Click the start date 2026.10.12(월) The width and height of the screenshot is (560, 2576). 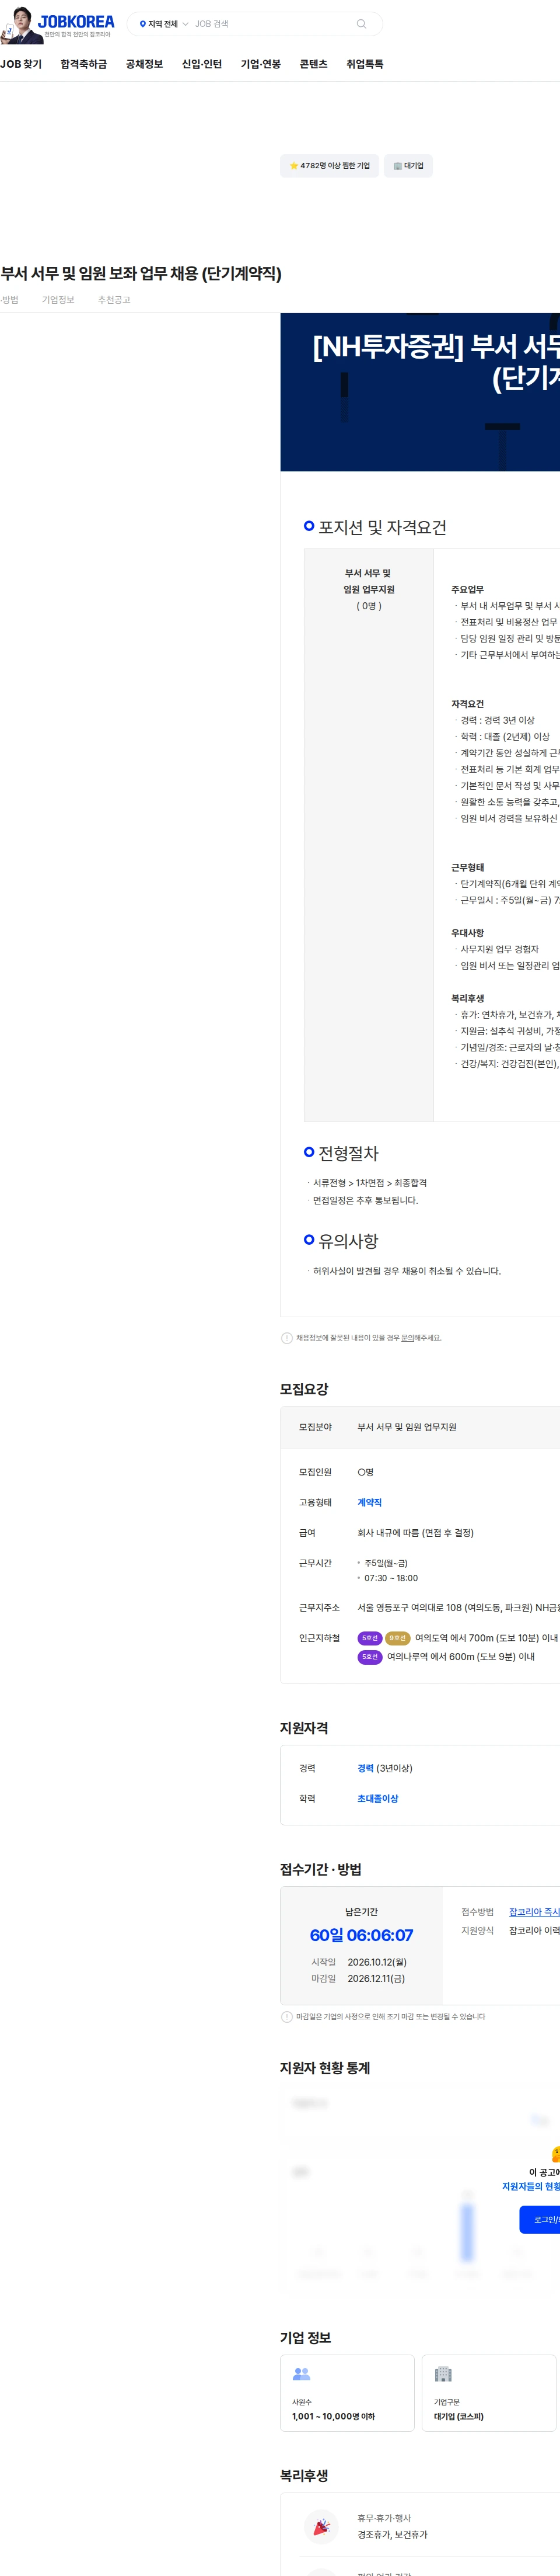click(x=377, y=1962)
